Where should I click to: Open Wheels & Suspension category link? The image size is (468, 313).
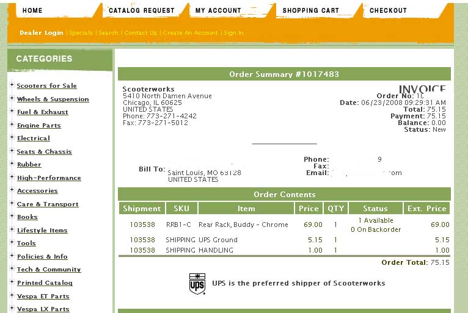[53, 99]
